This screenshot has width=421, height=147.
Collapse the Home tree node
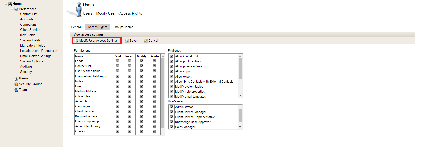coord(6,4)
